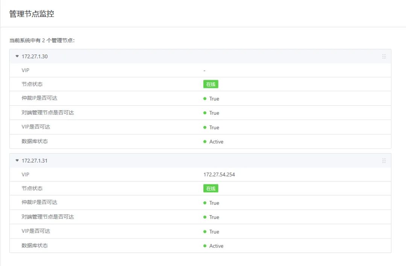The height and width of the screenshot is (266, 406).
Task: Click 数据库状态 label under node 172.27.1.31
Action: (35, 246)
